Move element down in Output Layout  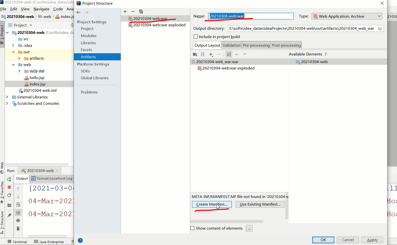245,54
